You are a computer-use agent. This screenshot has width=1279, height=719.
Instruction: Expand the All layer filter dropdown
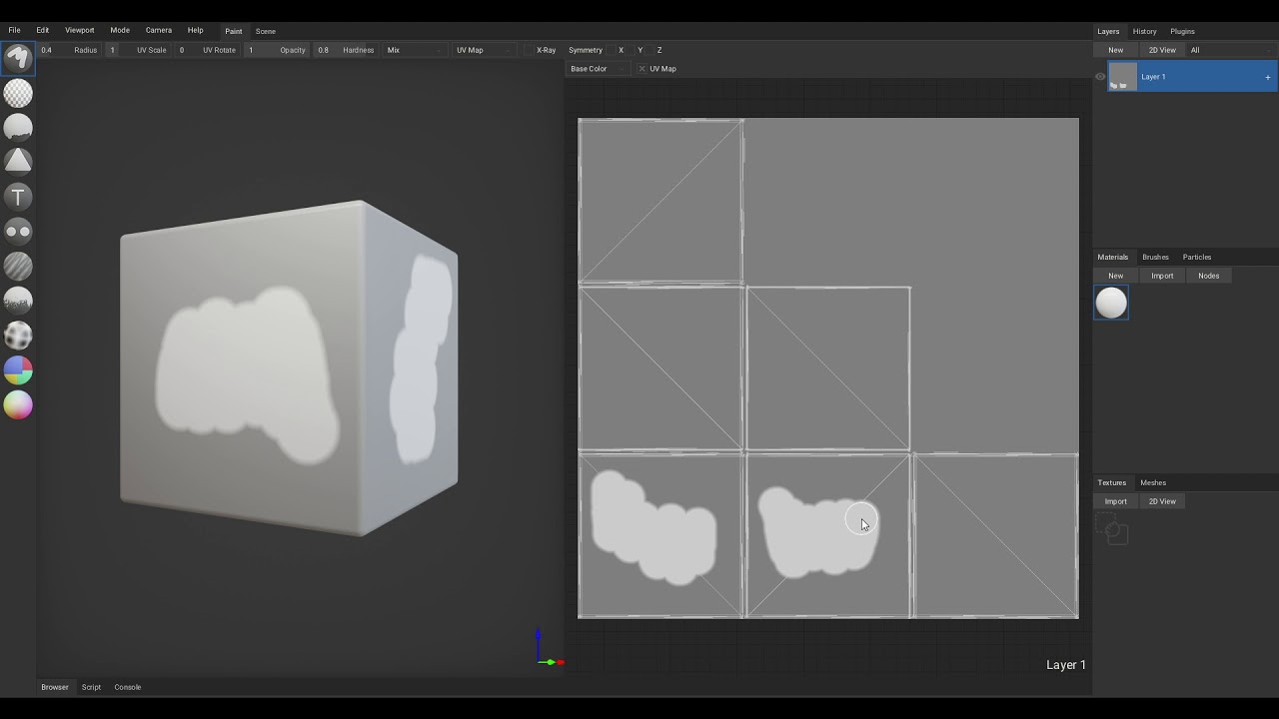pos(1229,50)
